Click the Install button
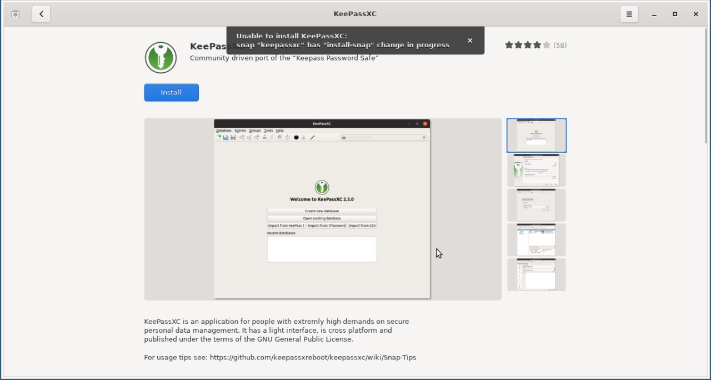The image size is (711, 380). [171, 92]
